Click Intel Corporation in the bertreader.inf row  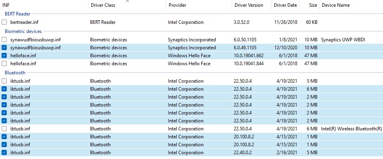(186, 22)
